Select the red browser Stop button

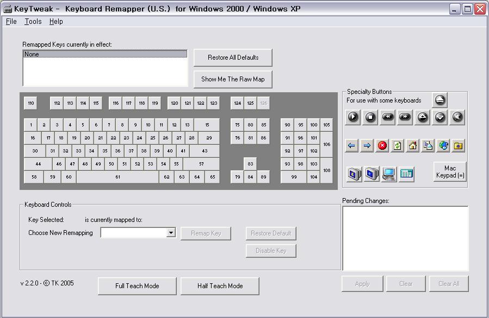tap(382, 145)
